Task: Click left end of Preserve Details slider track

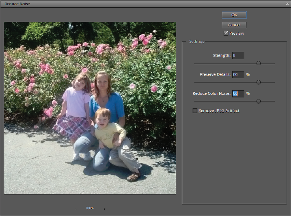Action: (195, 82)
